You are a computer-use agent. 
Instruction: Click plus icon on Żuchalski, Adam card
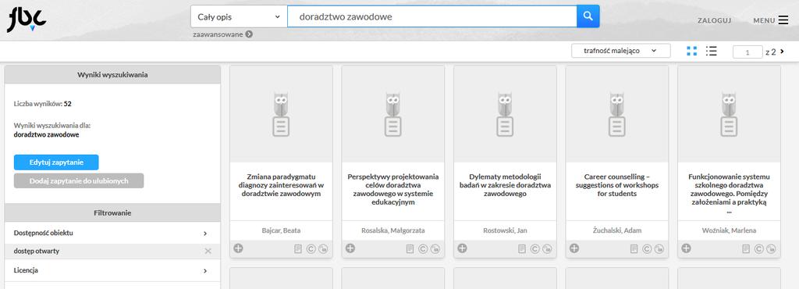click(574, 248)
